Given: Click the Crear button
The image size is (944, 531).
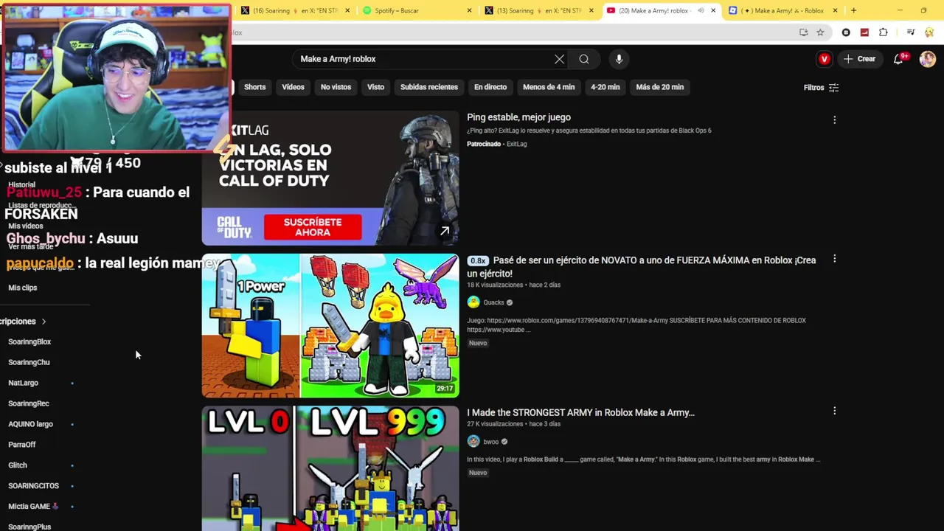Looking at the screenshot, I should [x=860, y=59].
